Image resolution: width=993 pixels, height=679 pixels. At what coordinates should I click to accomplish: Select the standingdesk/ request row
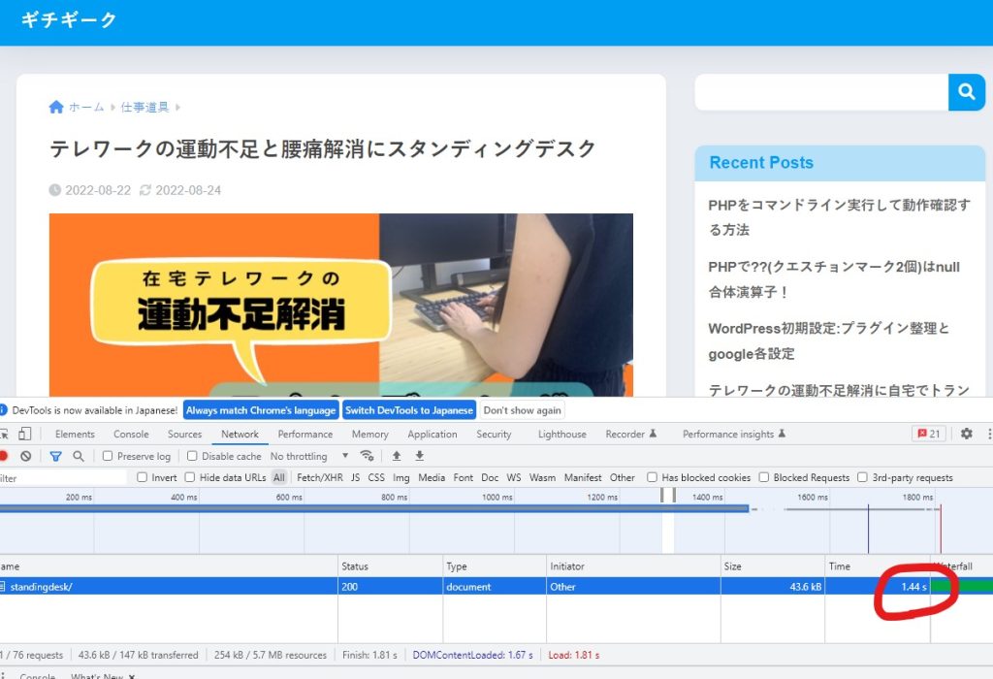tap(42, 587)
